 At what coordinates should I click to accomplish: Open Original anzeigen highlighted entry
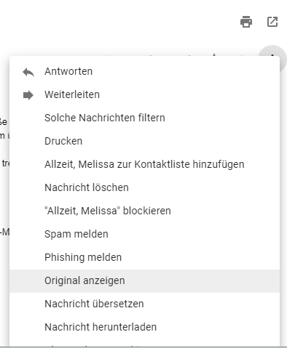pyautogui.click(x=145, y=281)
